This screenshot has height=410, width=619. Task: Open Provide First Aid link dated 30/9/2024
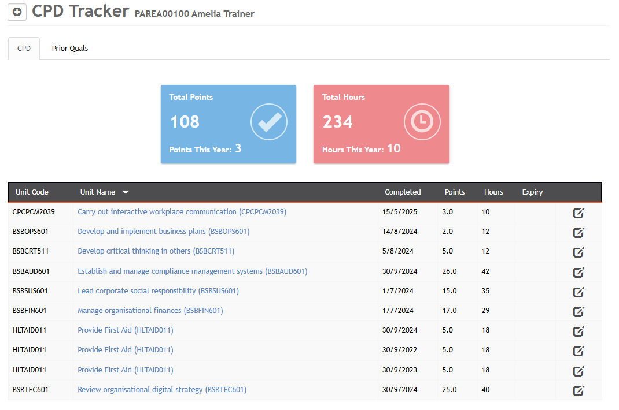coord(125,330)
